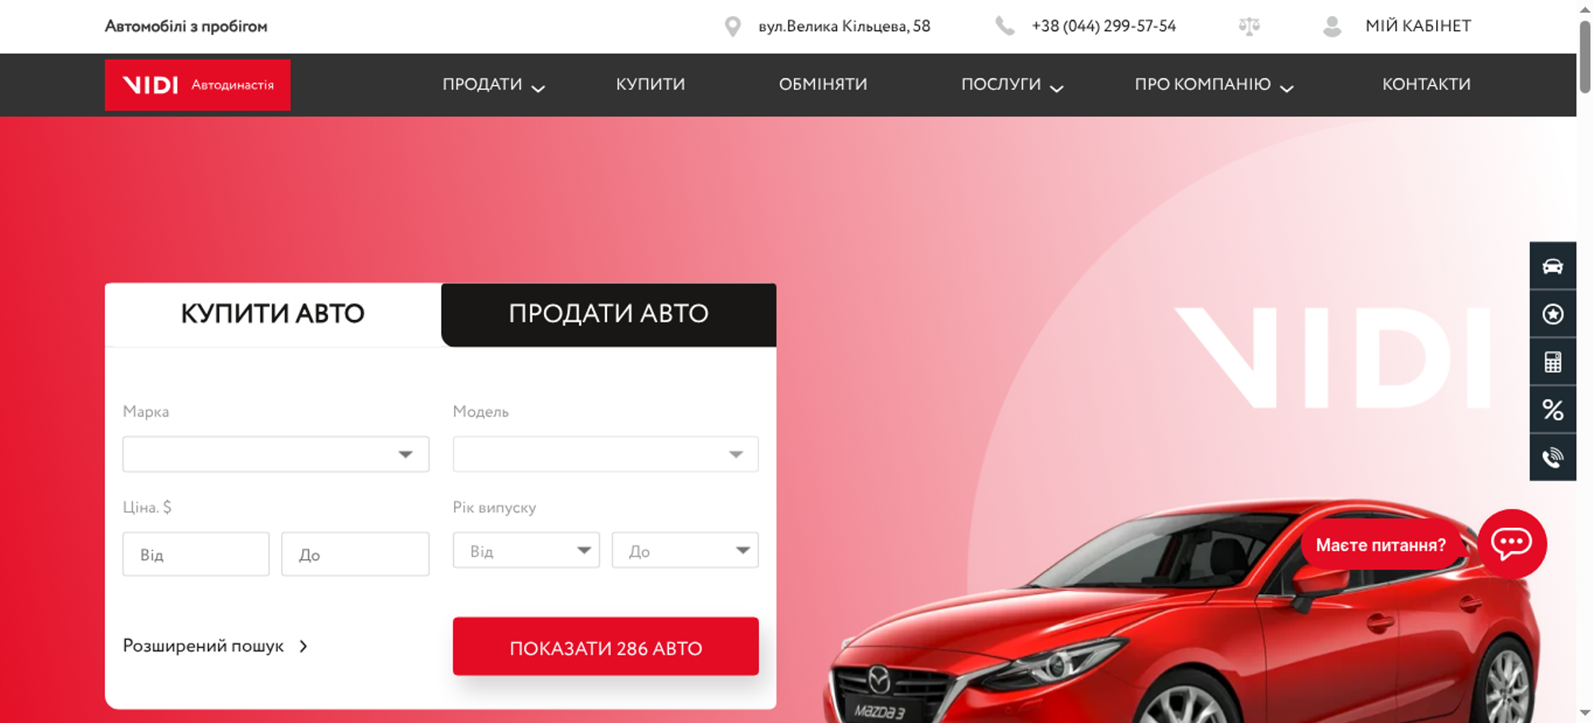Click the price Від input field
The width and height of the screenshot is (1593, 723).
pos(196,554)
